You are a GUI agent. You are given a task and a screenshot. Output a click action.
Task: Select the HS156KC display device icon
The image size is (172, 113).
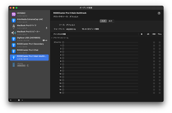pyautogui.click(x=13, y=14)
